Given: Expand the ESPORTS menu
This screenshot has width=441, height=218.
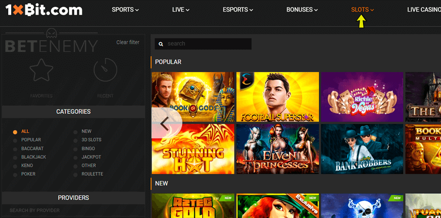Looking at the screenshot, I should tap(238, 10).
